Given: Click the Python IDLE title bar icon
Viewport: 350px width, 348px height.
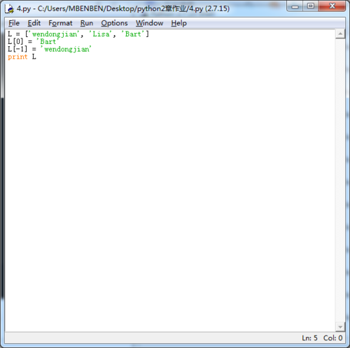Looking at the screenshot, I should click(10, 9).
